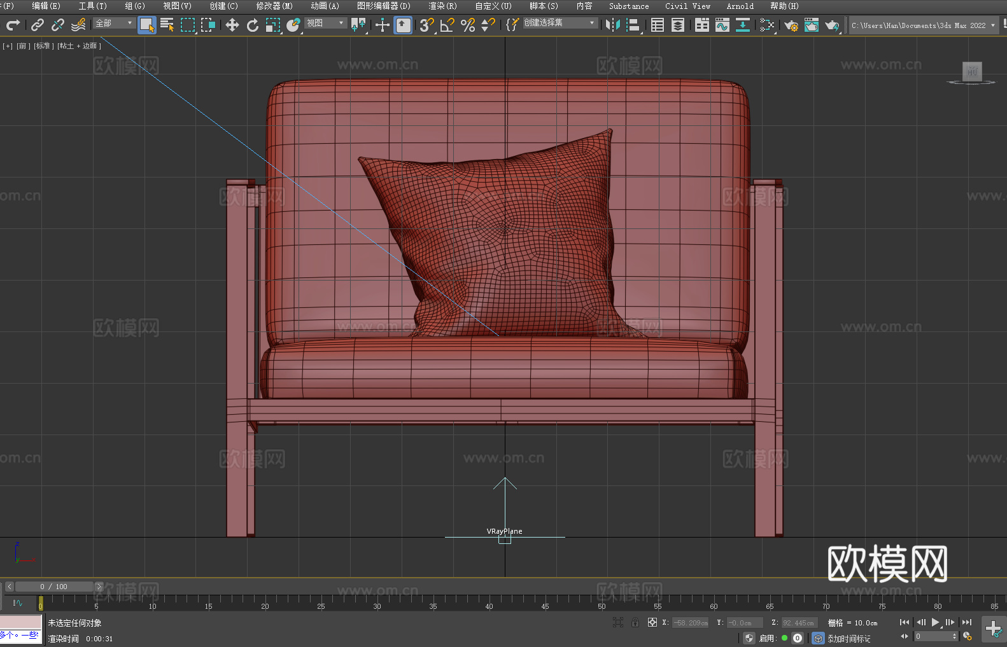Image resolution: width=1007 pixels, height=647 pixels.
Task: Toggle the Angle Snap icon
Action: click(x=447, y=25)
